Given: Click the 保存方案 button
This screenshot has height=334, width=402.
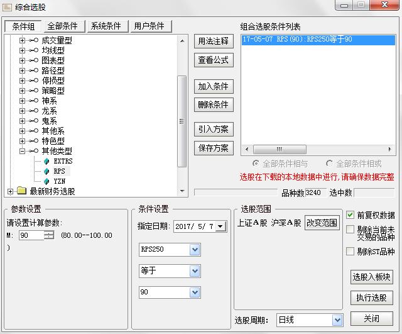Looking at the screenshot, I should coord(214,148).
